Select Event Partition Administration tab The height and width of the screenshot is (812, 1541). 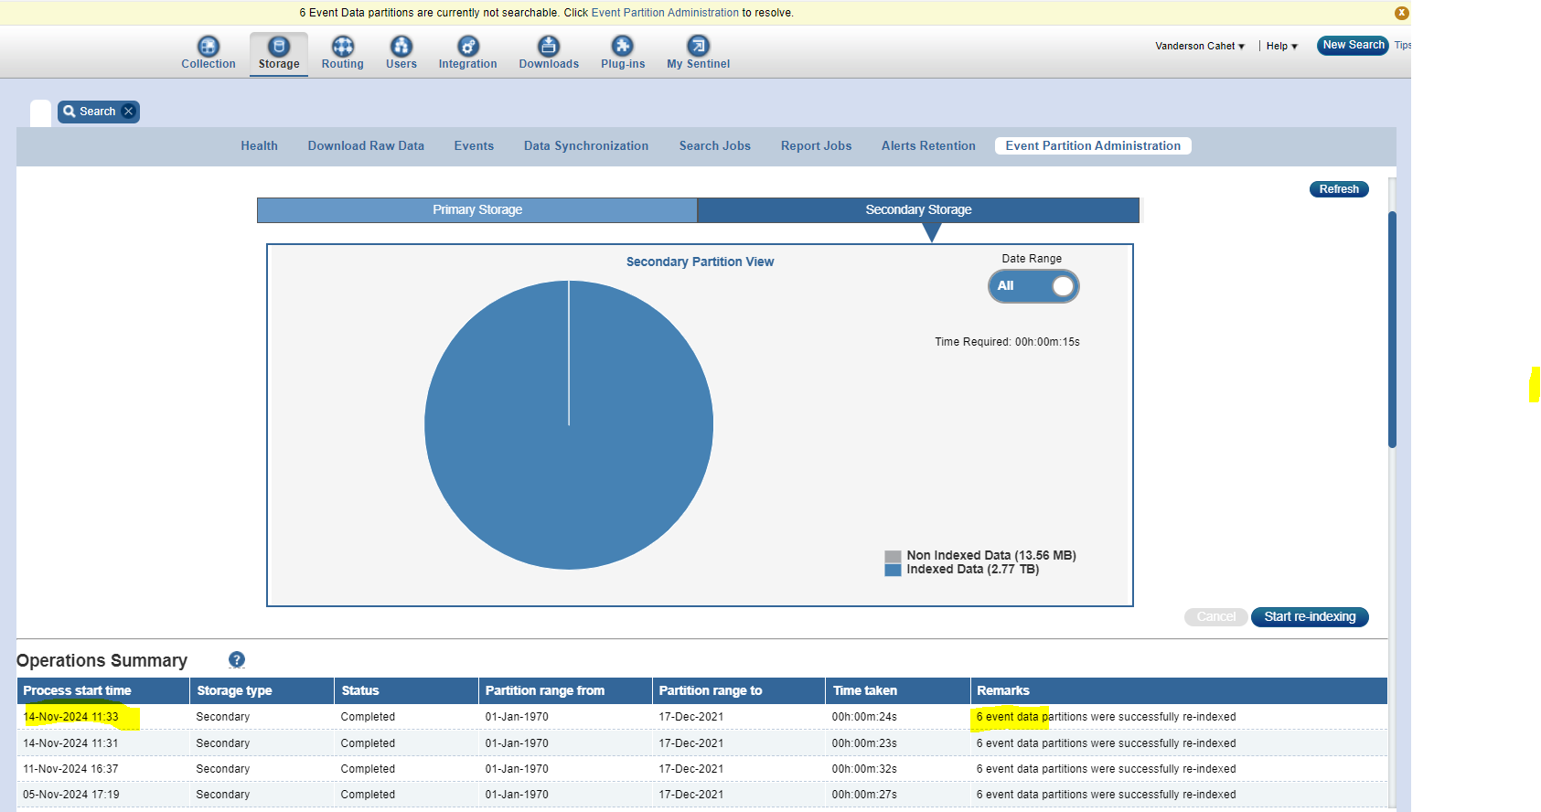1093,146
